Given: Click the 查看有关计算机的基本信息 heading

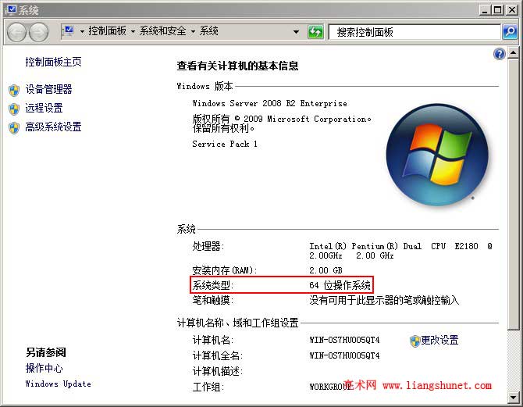Looking at the screenshot, I should point(237,66).
